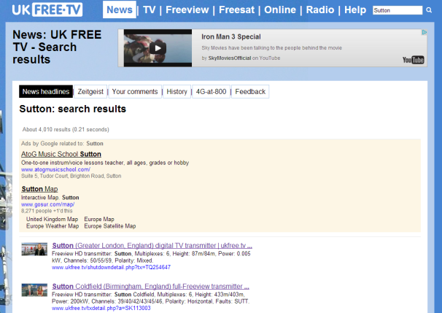Open the Sutton Map ad link
Image resolution: width=442 pixels, height=313 pixels.
tap(39, 189)
